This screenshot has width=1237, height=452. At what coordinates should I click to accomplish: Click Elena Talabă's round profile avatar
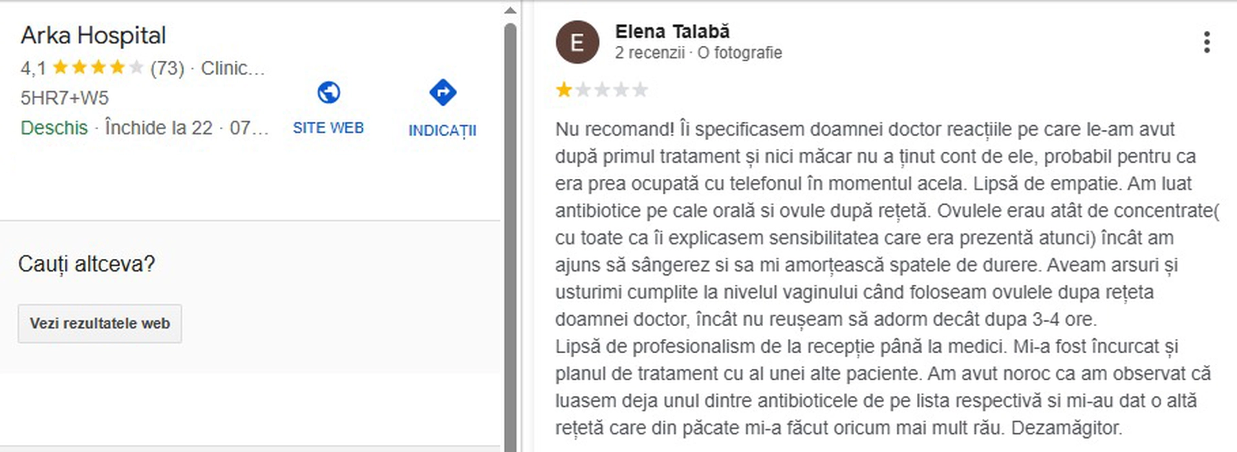click(577, 43)
